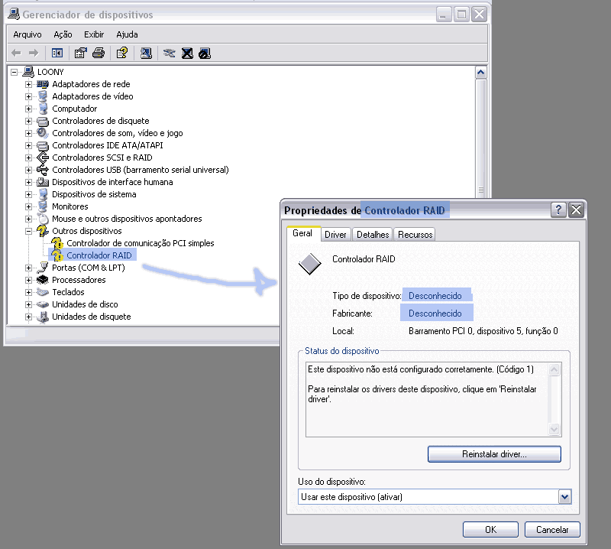Click the Unidades de disco drive icon
611x549 pixels.
click(x=43, y=304)
